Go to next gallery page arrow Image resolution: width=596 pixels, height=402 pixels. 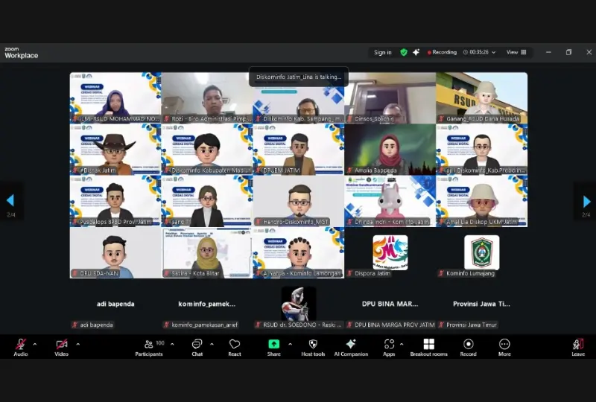coord(586,201)
